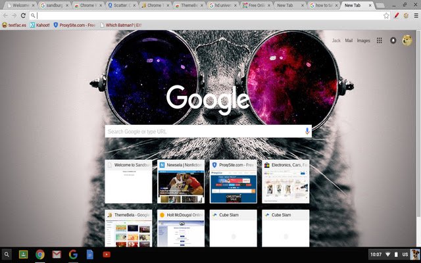Click the red pencil extension icon

[x=397, y=16]
